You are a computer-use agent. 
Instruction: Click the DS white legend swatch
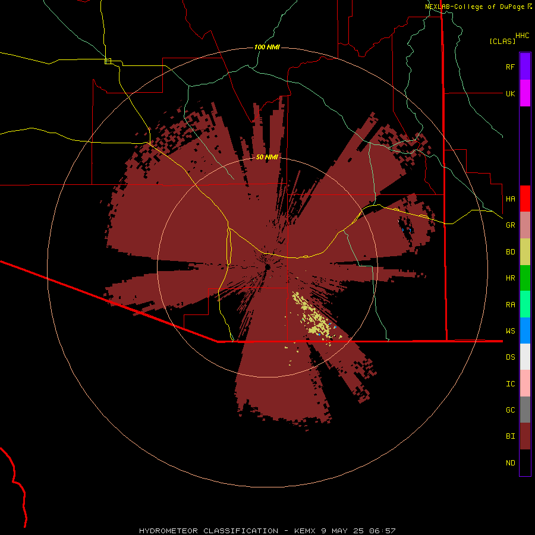tap(525, 357)
